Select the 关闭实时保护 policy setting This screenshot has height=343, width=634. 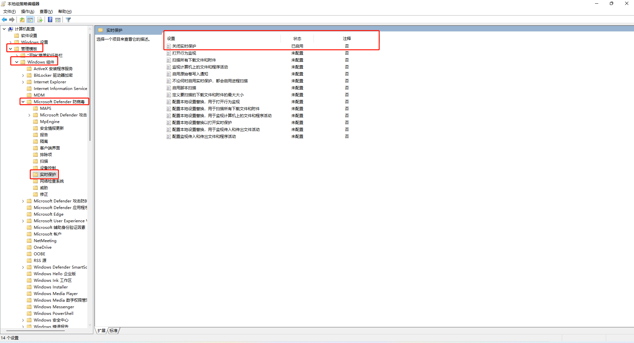[184, 46]
